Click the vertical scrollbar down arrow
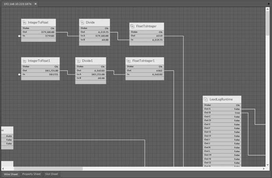Screen dimensions: 272x178 click(268, 165)
